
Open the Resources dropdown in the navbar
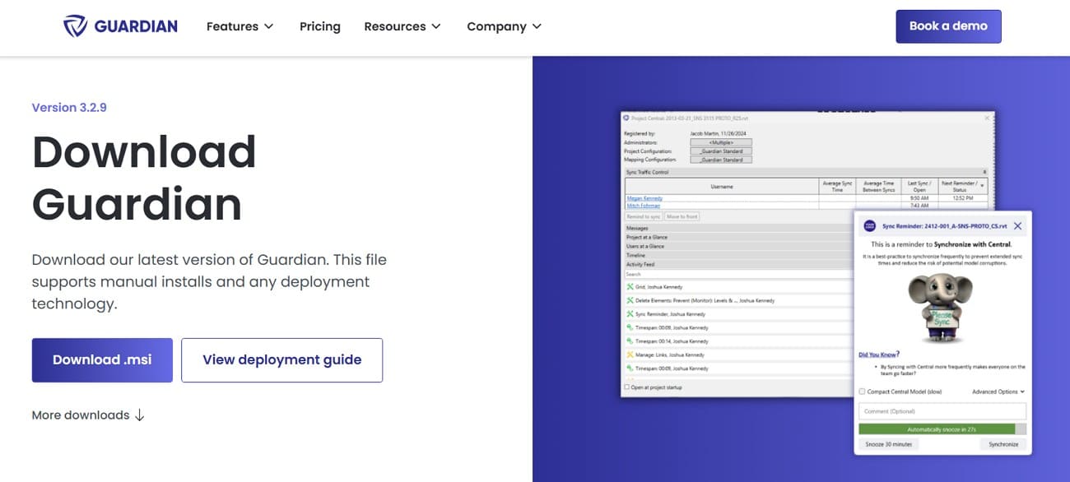(x=402, y=26)
